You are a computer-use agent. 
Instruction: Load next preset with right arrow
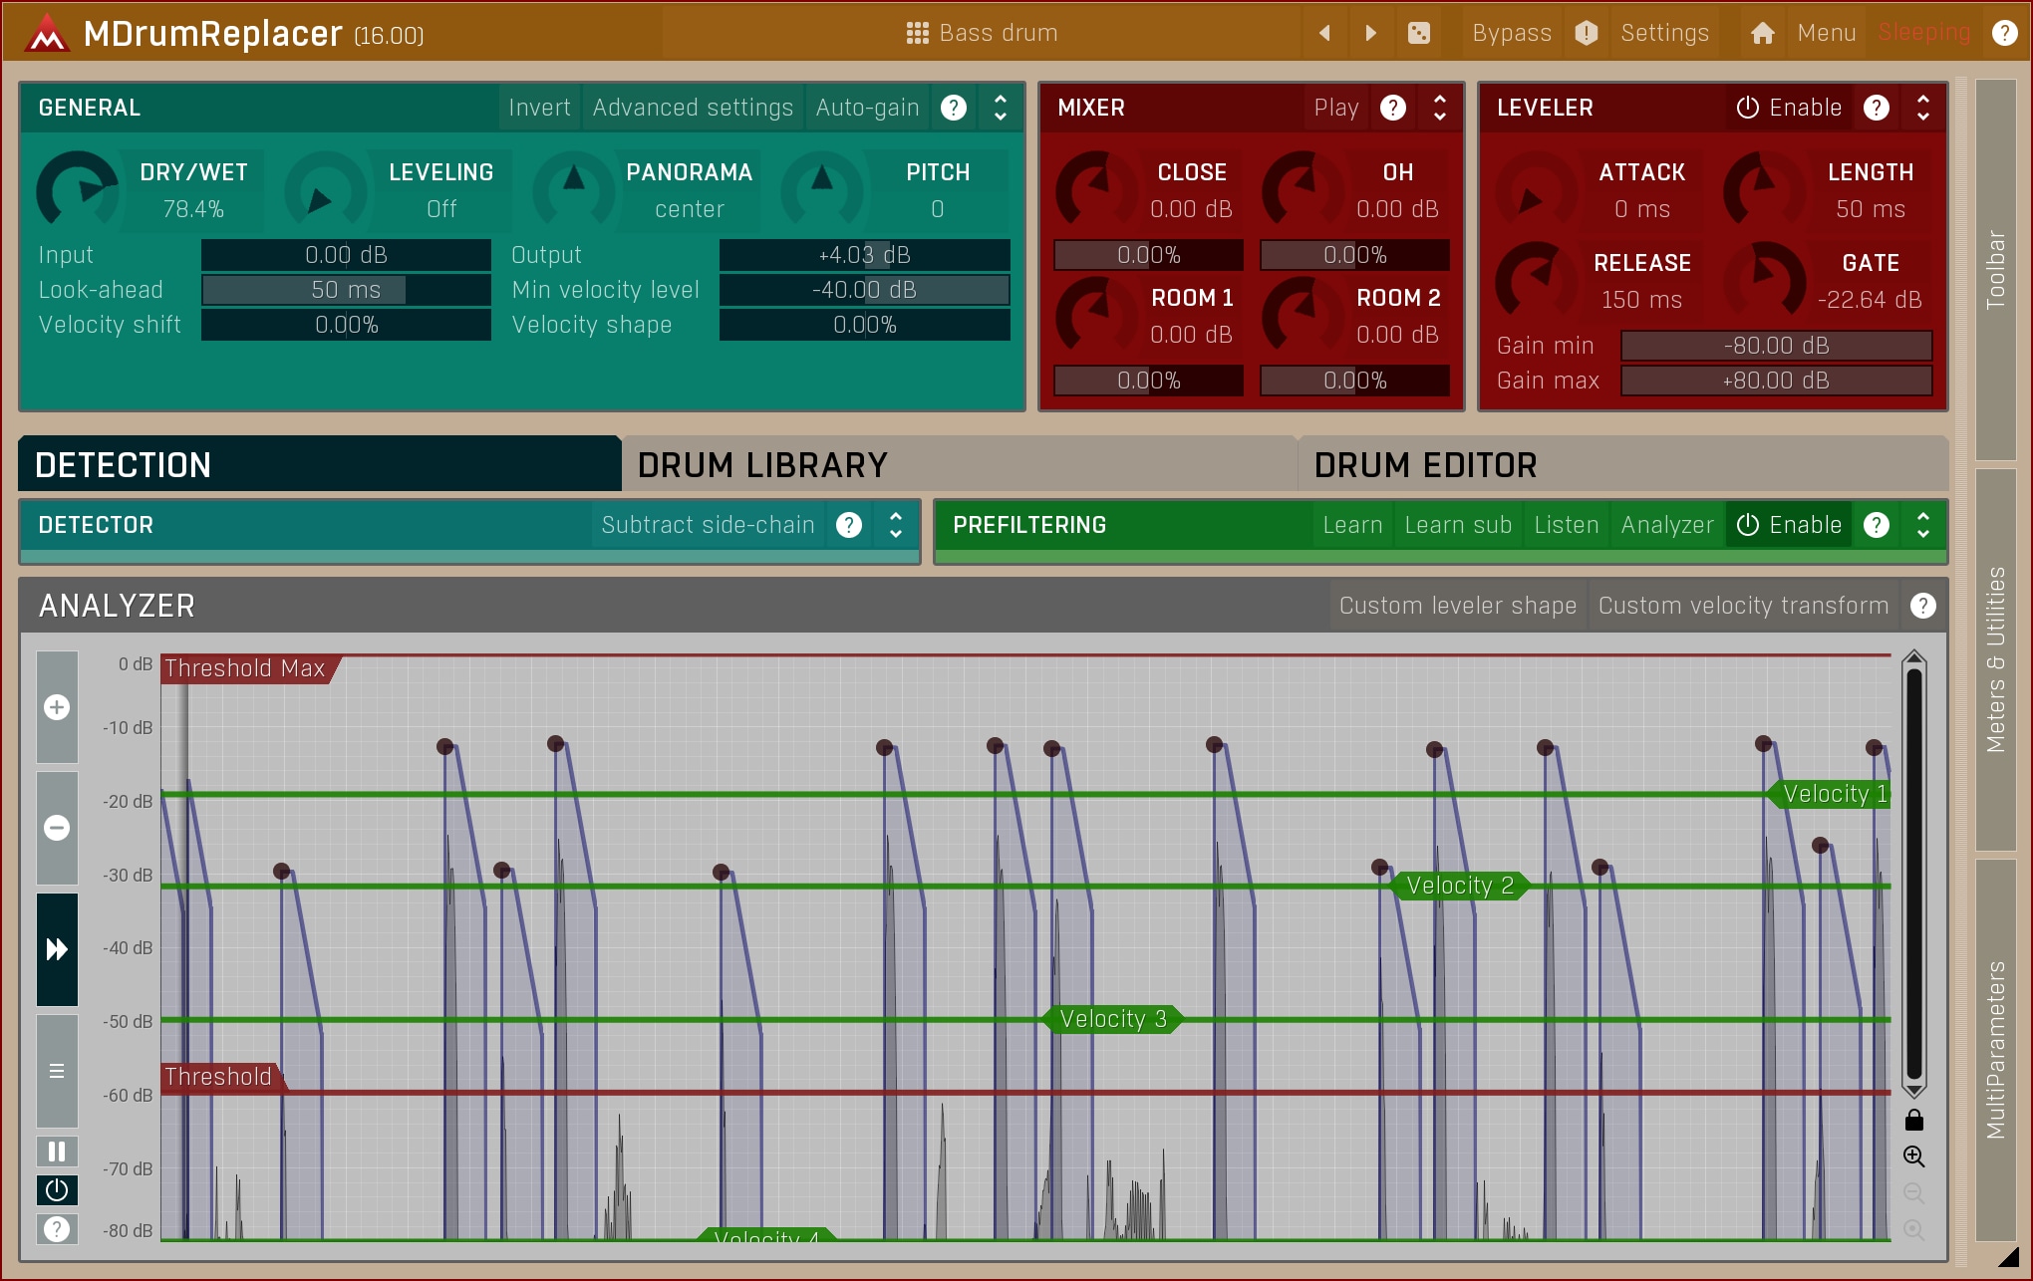[1370, 33]
